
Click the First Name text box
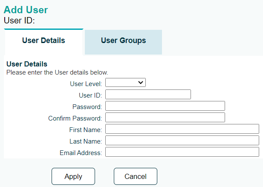[182, 129]
